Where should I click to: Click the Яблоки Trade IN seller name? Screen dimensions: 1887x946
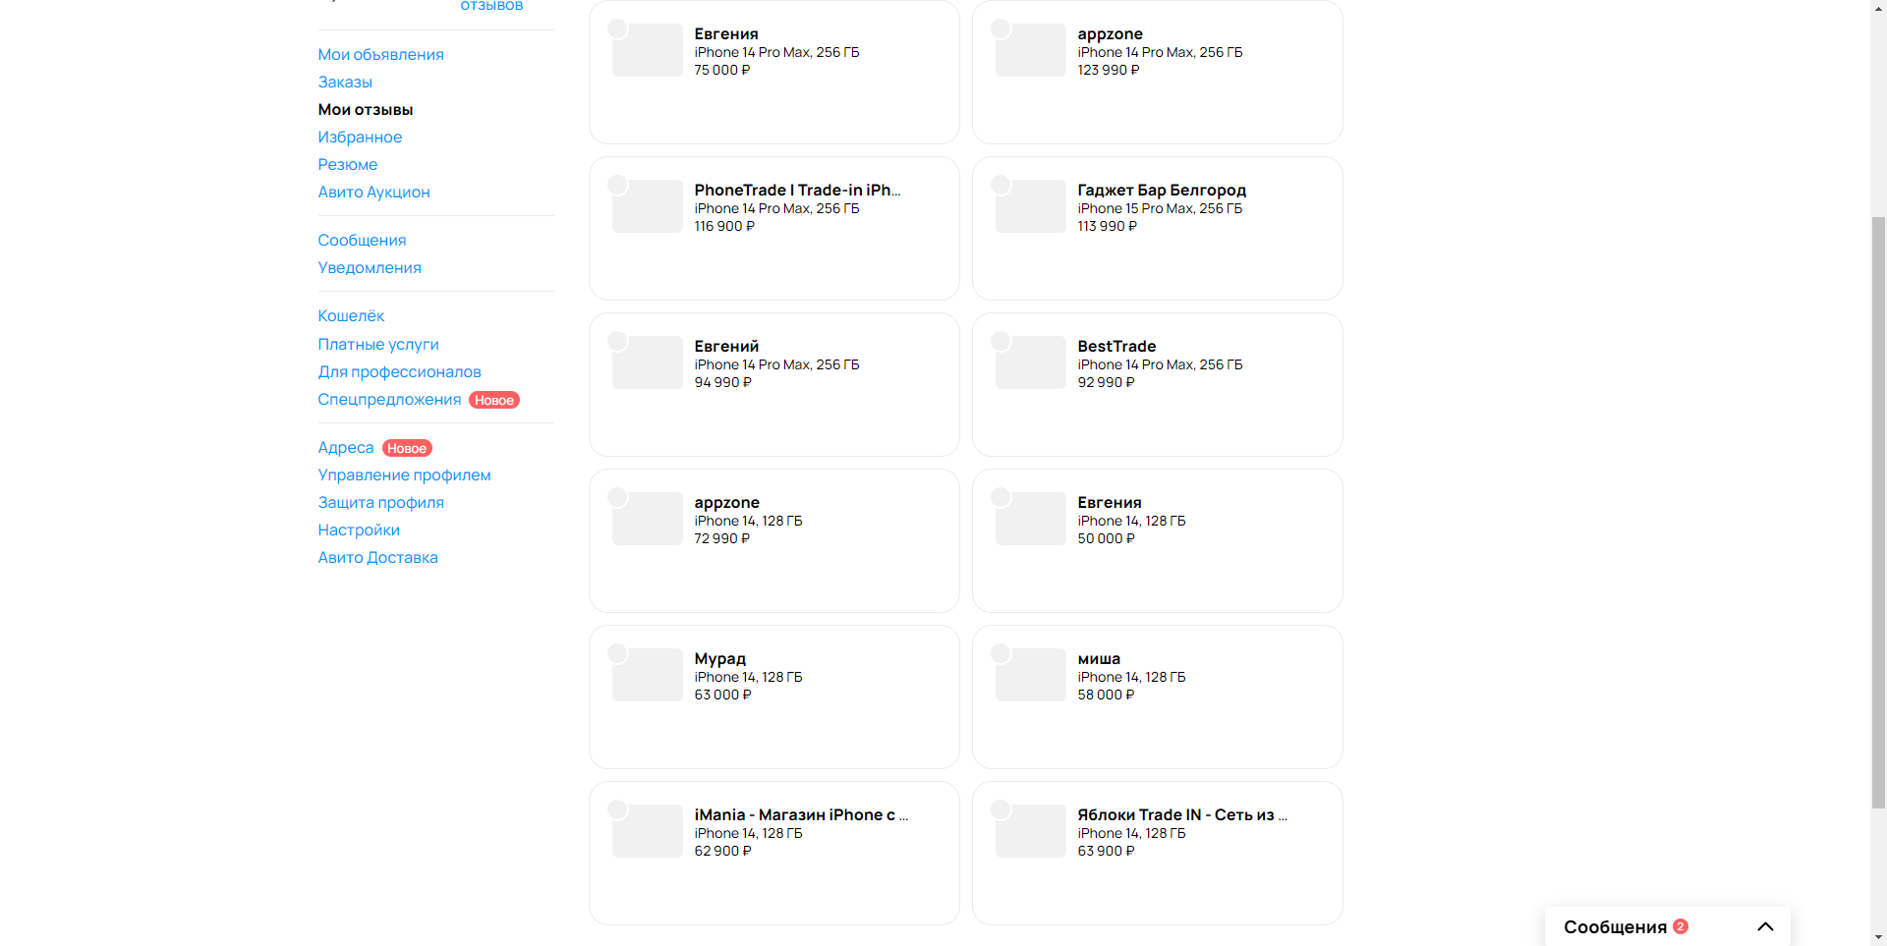(1182, 814)
